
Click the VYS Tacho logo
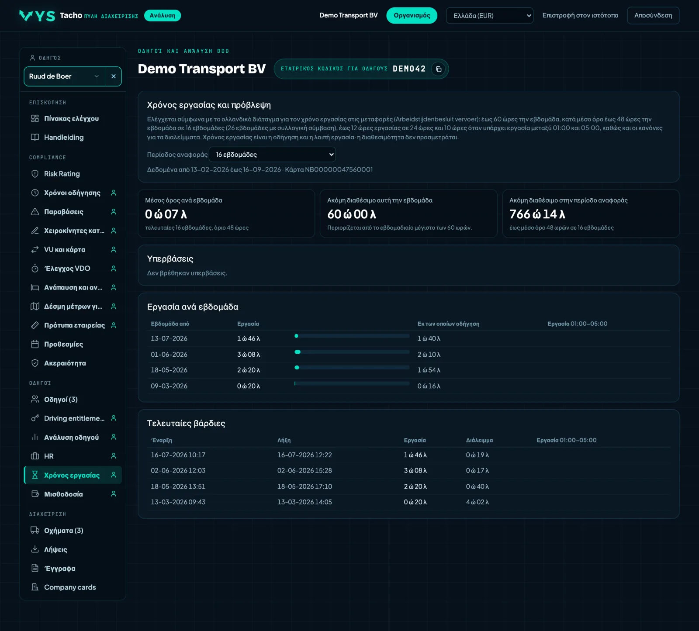pos(37,16)
